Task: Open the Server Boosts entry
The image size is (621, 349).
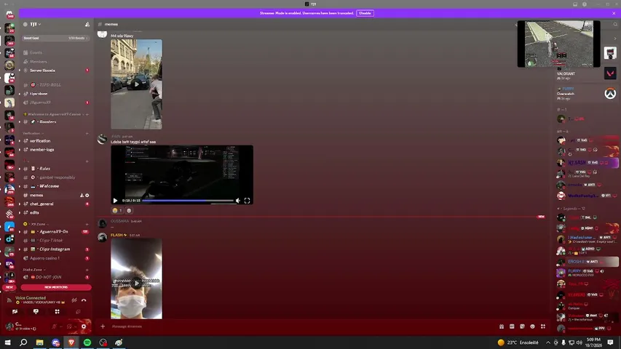Action: (42, 71)
